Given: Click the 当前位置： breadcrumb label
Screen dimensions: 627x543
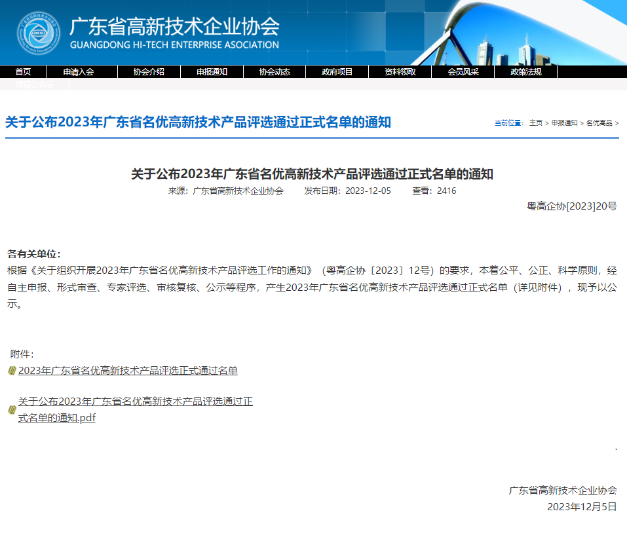Looking at the screenshot, I should (508, 122).
